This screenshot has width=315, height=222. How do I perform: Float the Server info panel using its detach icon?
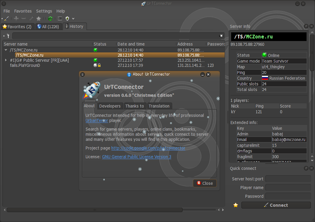[306, 26]
